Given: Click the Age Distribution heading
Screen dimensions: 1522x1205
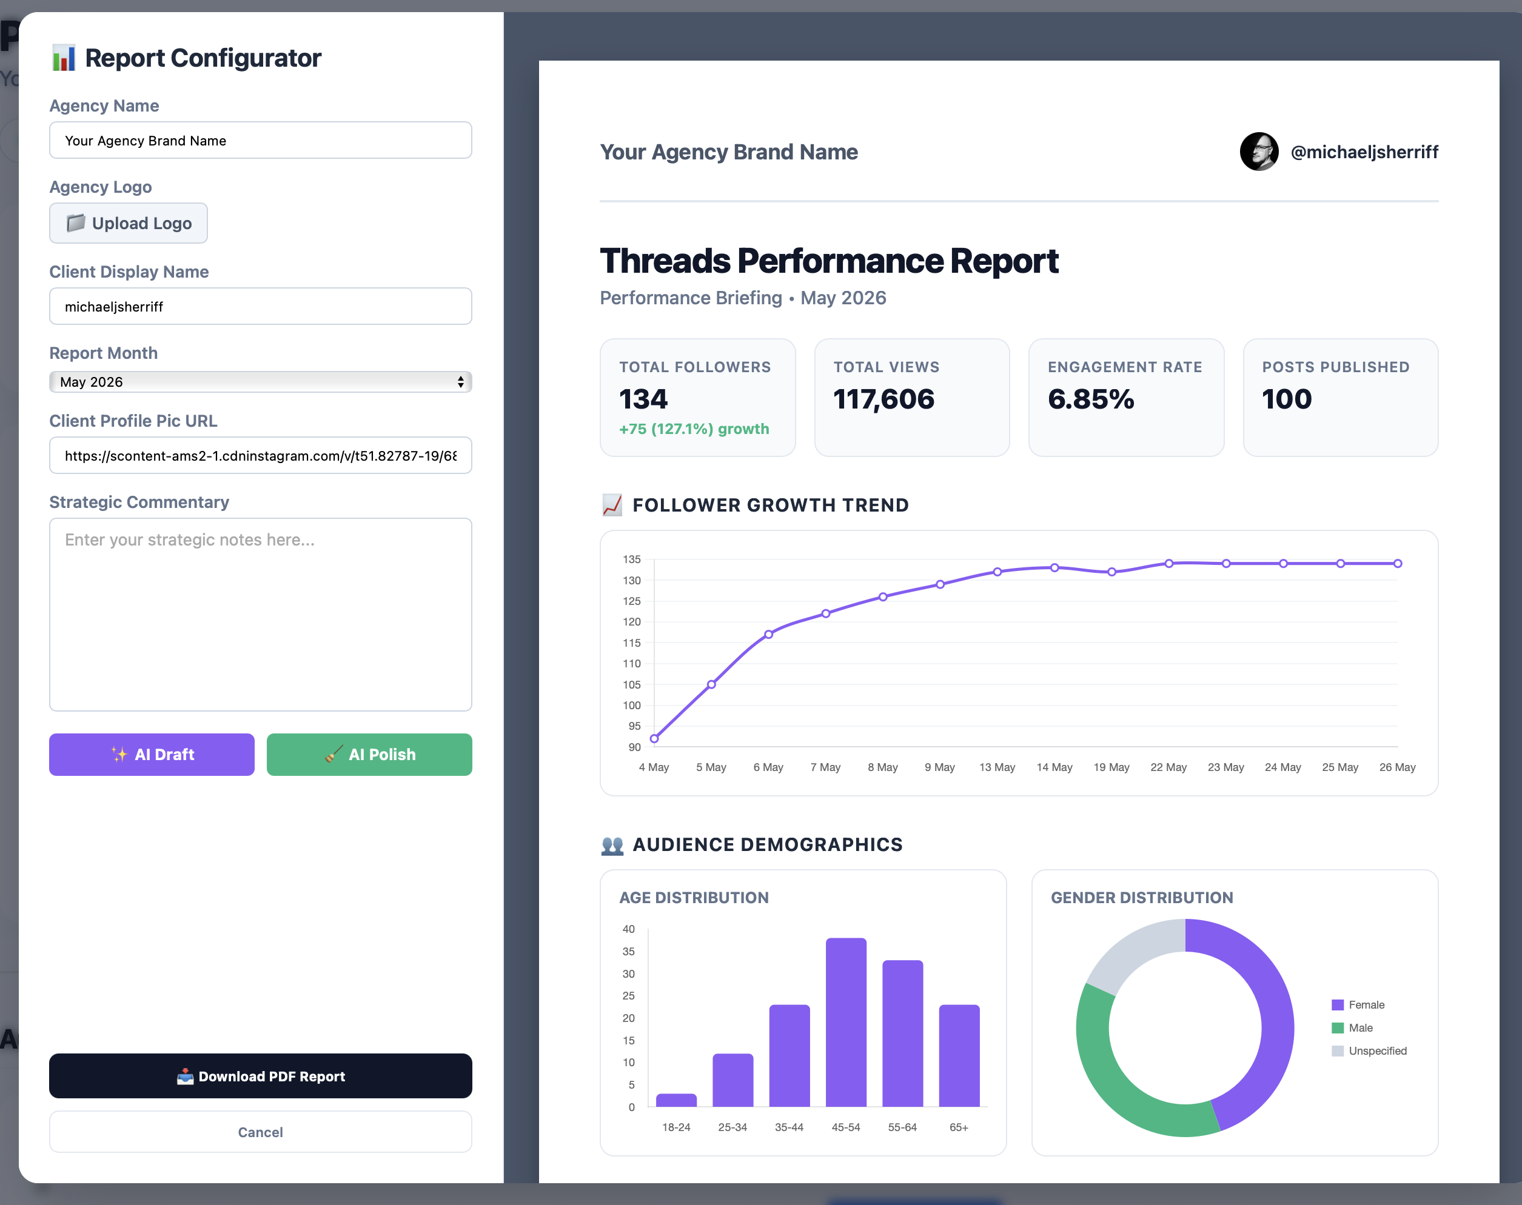Looking at the screenshot, I should pos(694,898).
